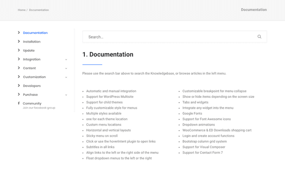Click 'Dropdown animations' list item
Screen dimensions: 285x172
[199, 125]
